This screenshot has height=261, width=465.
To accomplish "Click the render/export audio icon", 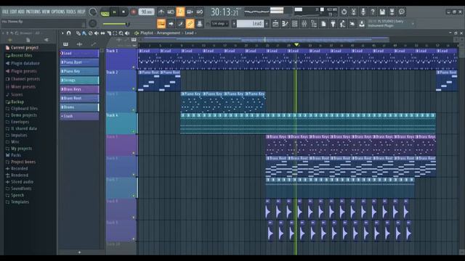I will 392,12.
